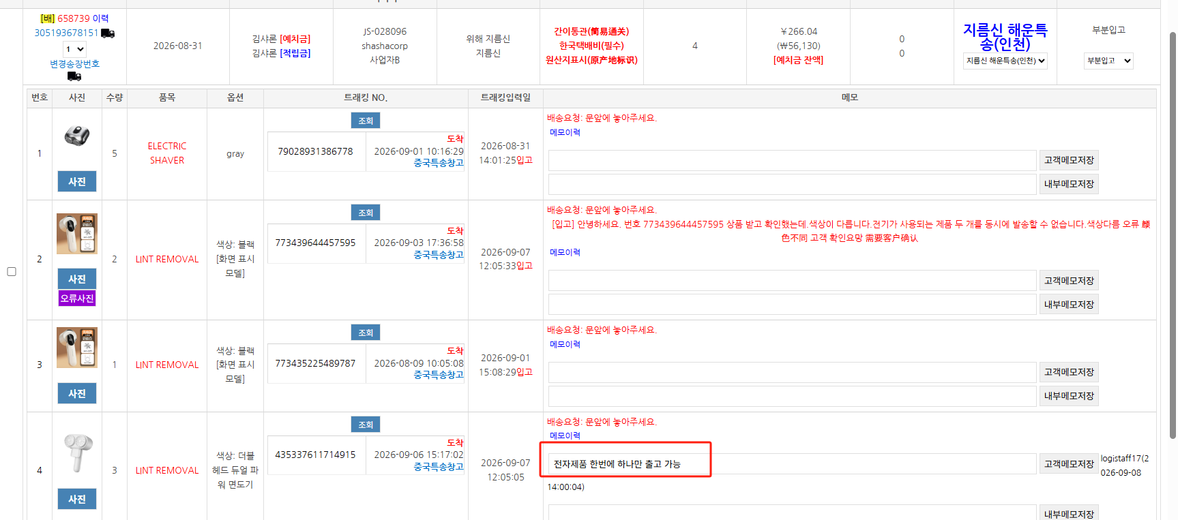Click the vertical page scrollbar on the right
Image resolution: width=1178 pixels, height=520 pixels.
1173,235
